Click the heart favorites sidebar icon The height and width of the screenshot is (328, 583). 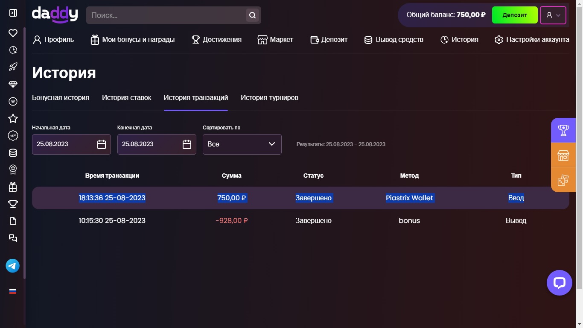click(x=13, y=33)
